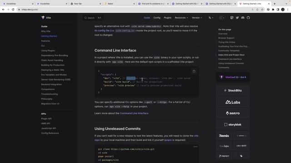Image resolution: width=291 pixels, height=163 pixels.
Task: Open Deploying a Static Site item
Action: pos(53,70)
